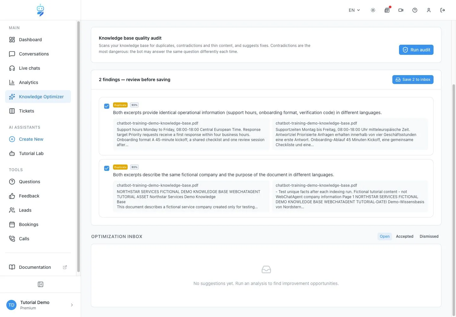
Task: Click sidebar vertical scrollbar
Action: coord(78,146)
